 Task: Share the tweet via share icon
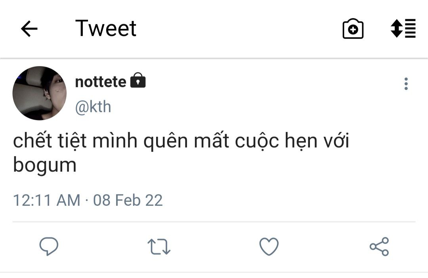tap(379, 246)
